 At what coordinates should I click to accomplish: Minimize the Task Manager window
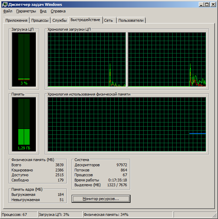pos(201,4)
